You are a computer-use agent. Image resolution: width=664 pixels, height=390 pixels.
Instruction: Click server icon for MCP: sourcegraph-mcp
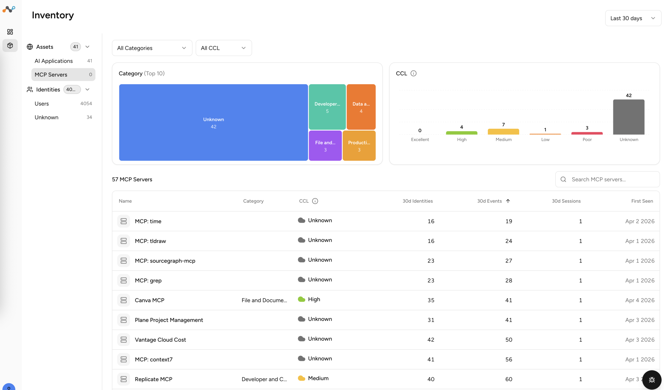tap(123, 261)
